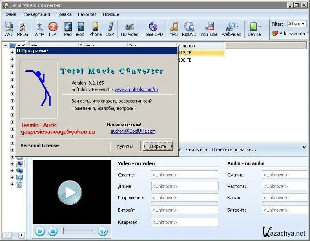Select the AVI conversion format
Screen dimensions: 310x241
pos(9,29)
